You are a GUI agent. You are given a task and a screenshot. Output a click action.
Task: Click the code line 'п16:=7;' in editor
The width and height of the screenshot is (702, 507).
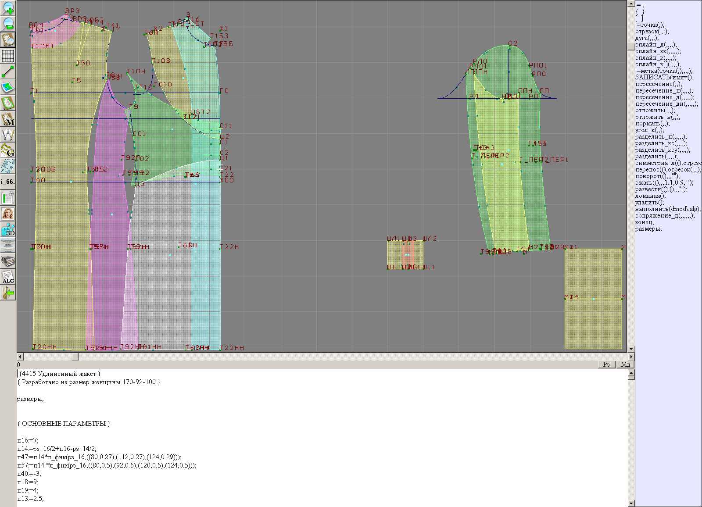pos(28,440)
